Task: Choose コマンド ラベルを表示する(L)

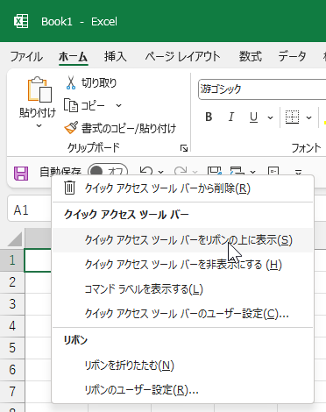Action: [x=182, y=289]
